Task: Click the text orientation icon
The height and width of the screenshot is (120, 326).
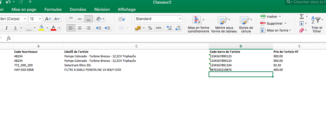Action: 98,19
